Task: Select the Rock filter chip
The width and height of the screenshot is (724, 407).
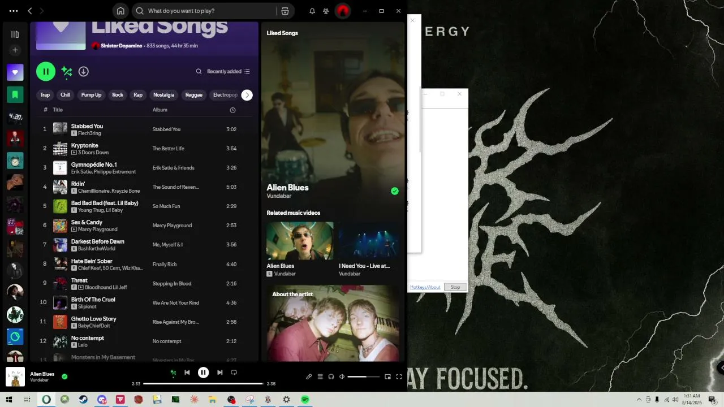Action: tap(118, 95)
